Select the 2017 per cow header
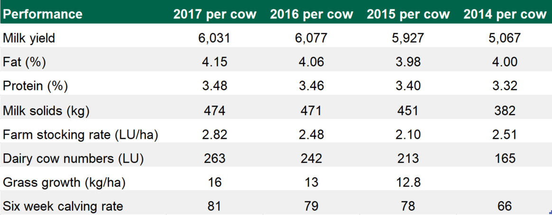This screenshot has height=215, width=552. [x=215, y=14]
